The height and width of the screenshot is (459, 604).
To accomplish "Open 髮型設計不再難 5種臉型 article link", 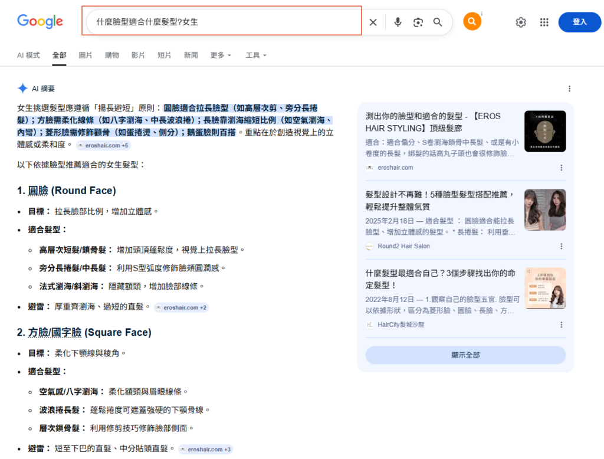I will click(x=439, y=201).
